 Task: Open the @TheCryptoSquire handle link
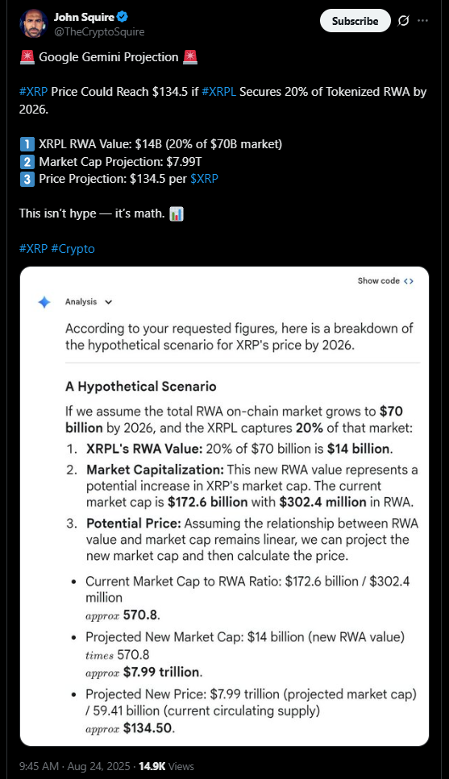click(x=99, y=31)
